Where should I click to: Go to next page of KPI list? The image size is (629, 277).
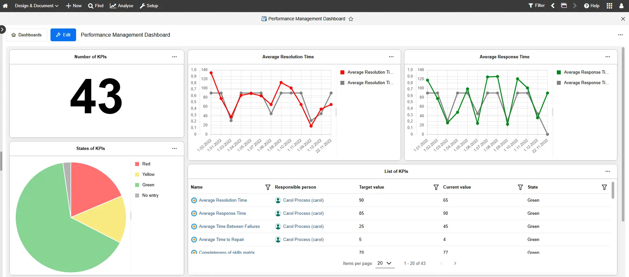[x=455, y=263]
